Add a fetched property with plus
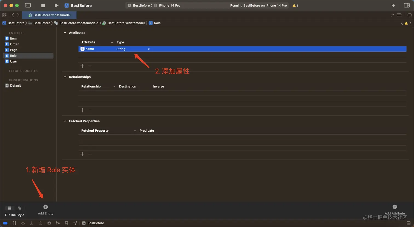Screen dimensions: 414x227 click(82, 154)
